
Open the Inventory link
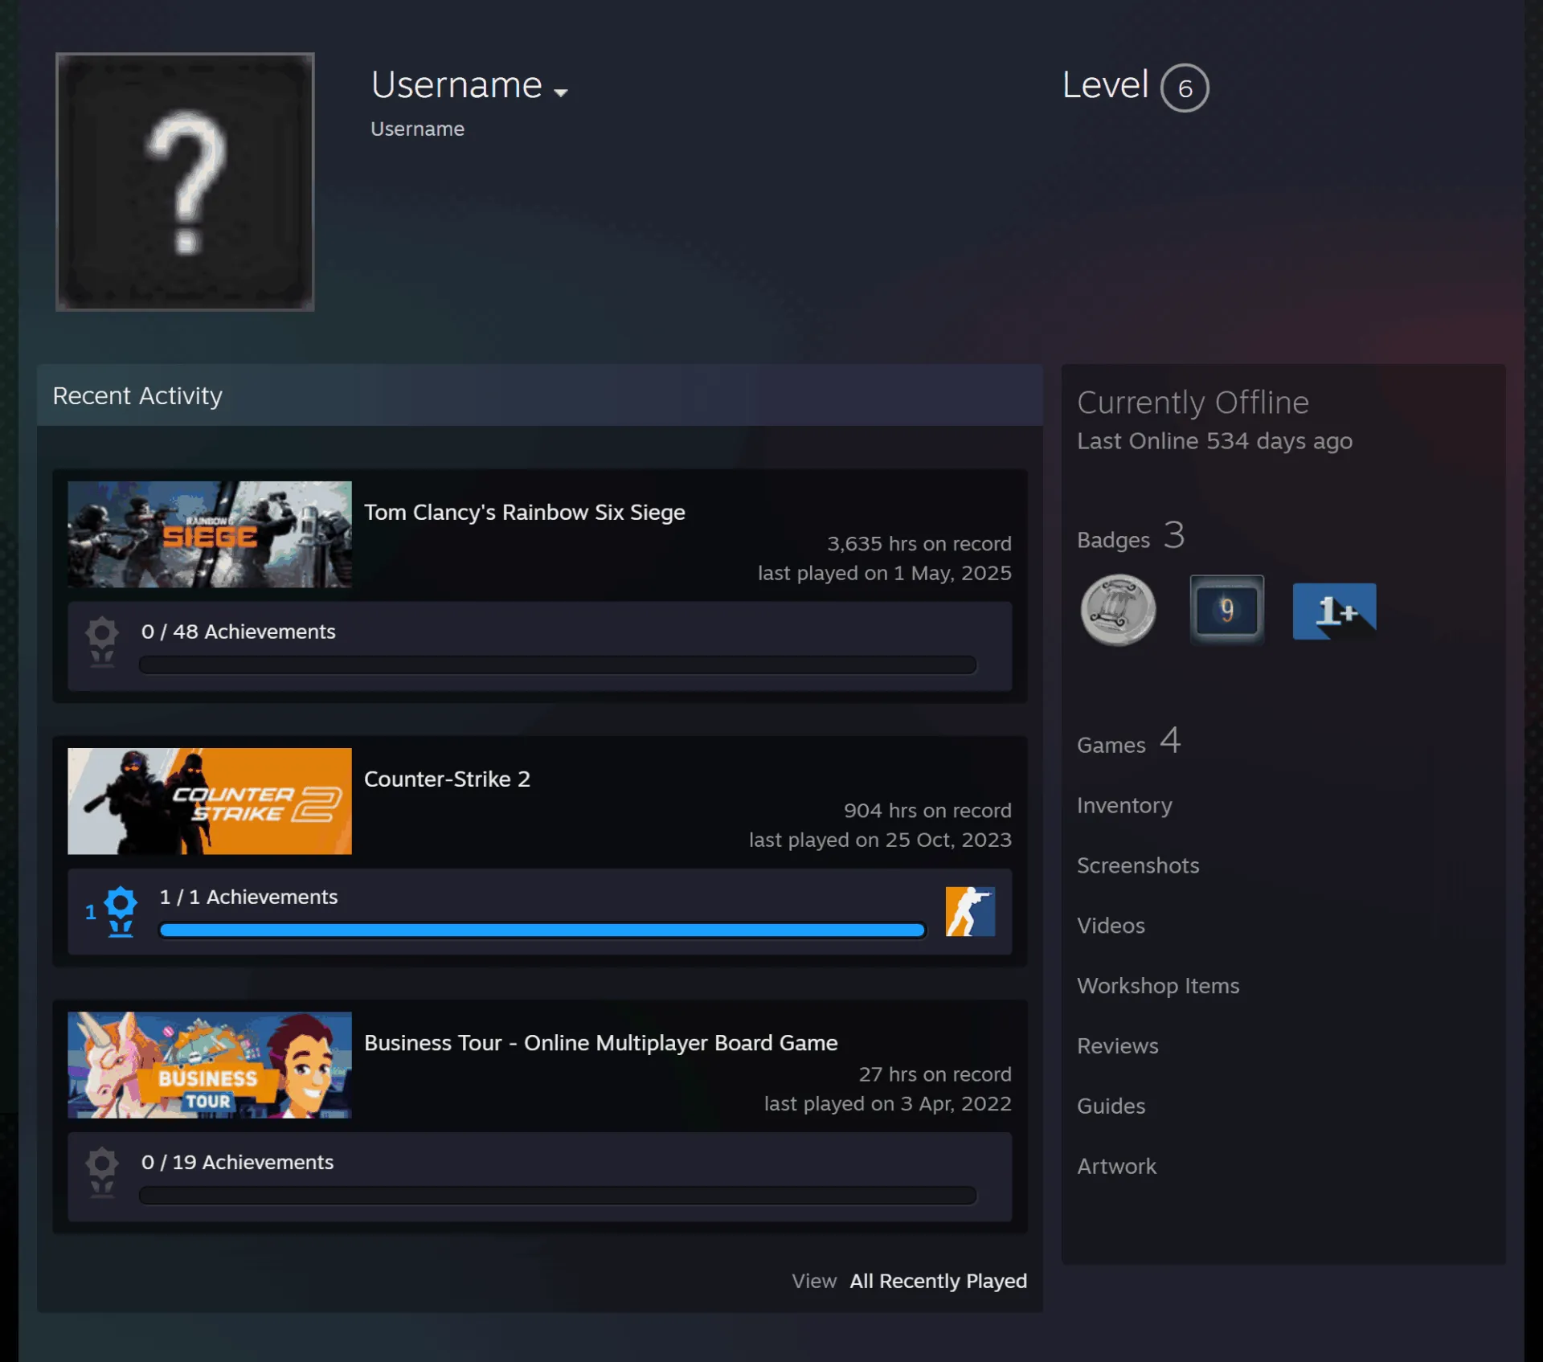pyautogui.click(x=1124, y=805)
